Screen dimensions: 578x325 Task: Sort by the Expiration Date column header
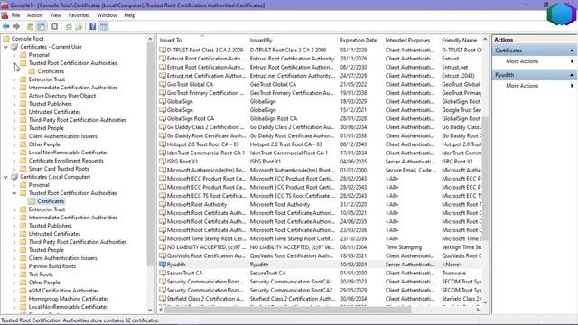pyautogui.click(x=360, y=40)
